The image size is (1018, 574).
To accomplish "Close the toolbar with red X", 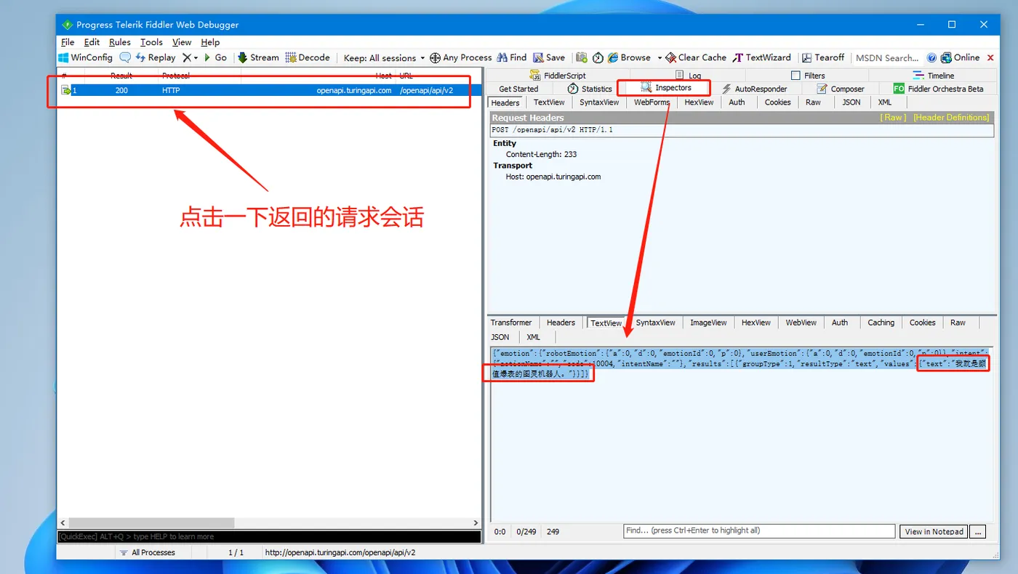I will point(990,57).
